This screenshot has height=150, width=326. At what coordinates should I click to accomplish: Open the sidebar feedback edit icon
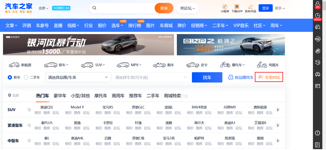coord(317,145)
